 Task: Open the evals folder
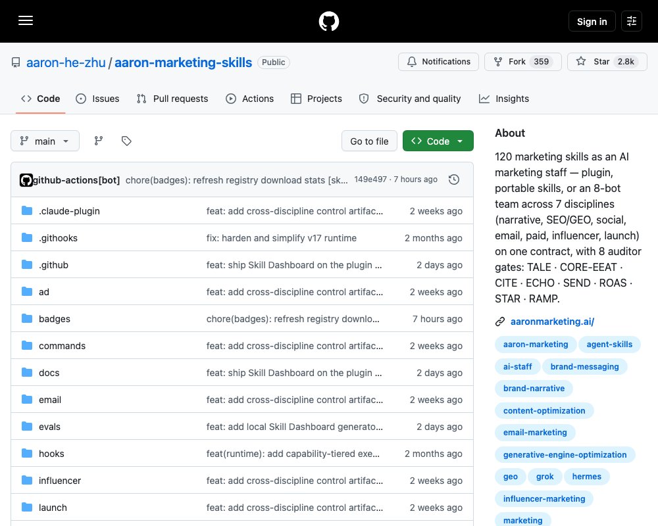point(49,427)
